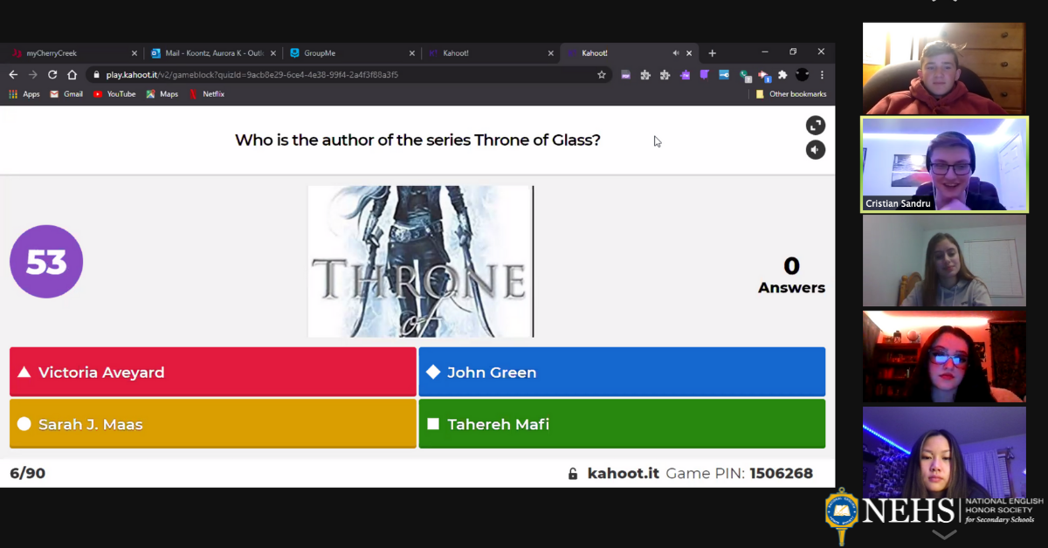Viewport: 1048px width, 548px height.
Task: Select the Victoria Aveyard answer
Action: click(x=212, y=372)
